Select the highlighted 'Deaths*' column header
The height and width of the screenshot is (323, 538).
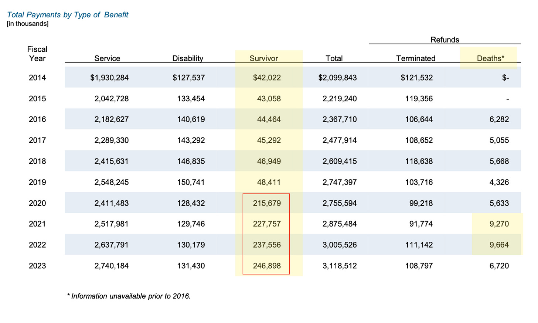[x=491, y=58]
